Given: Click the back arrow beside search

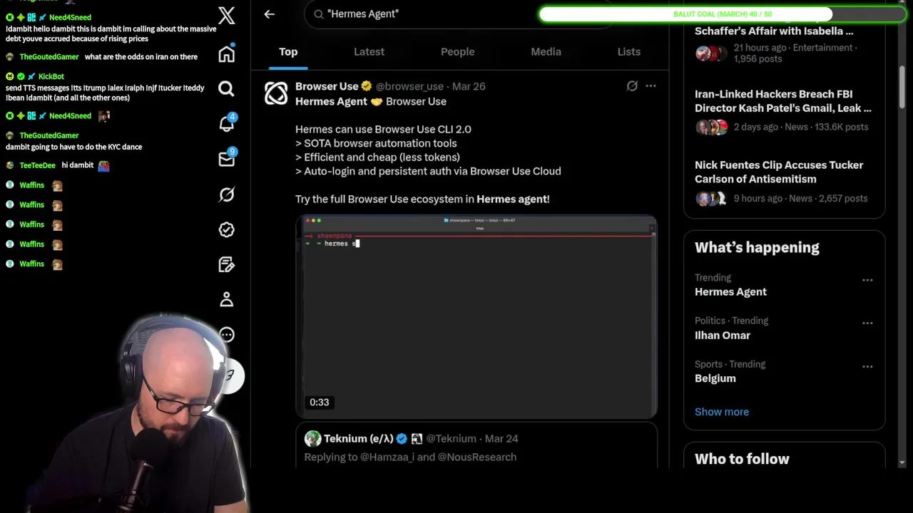Looking at the screenshot, I should coord(269,14).
